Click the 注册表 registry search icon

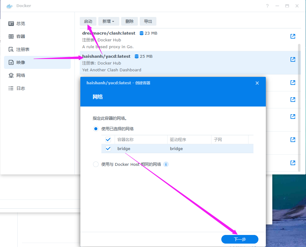point(11,49)
